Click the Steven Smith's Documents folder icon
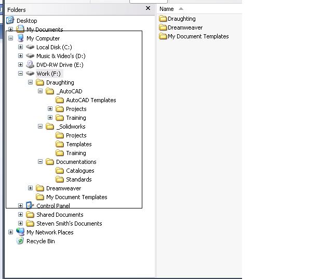 click(x=30, y=224)
